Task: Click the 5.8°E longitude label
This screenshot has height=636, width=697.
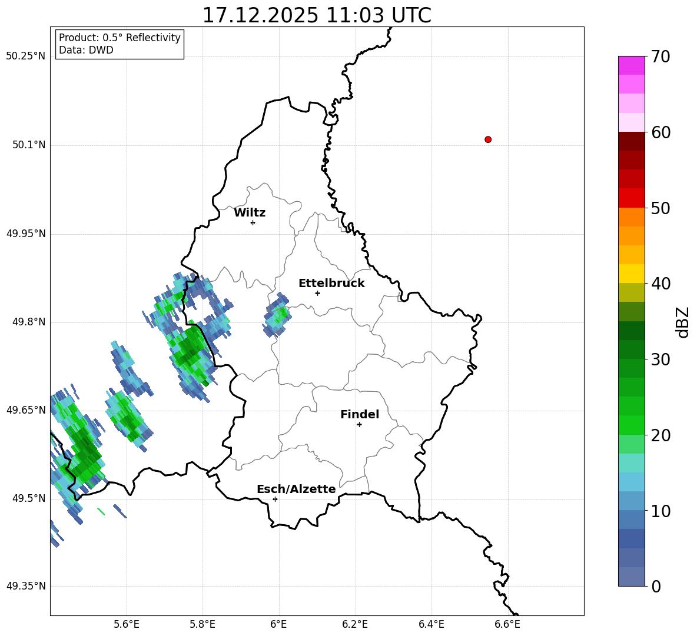Action: 203,624
